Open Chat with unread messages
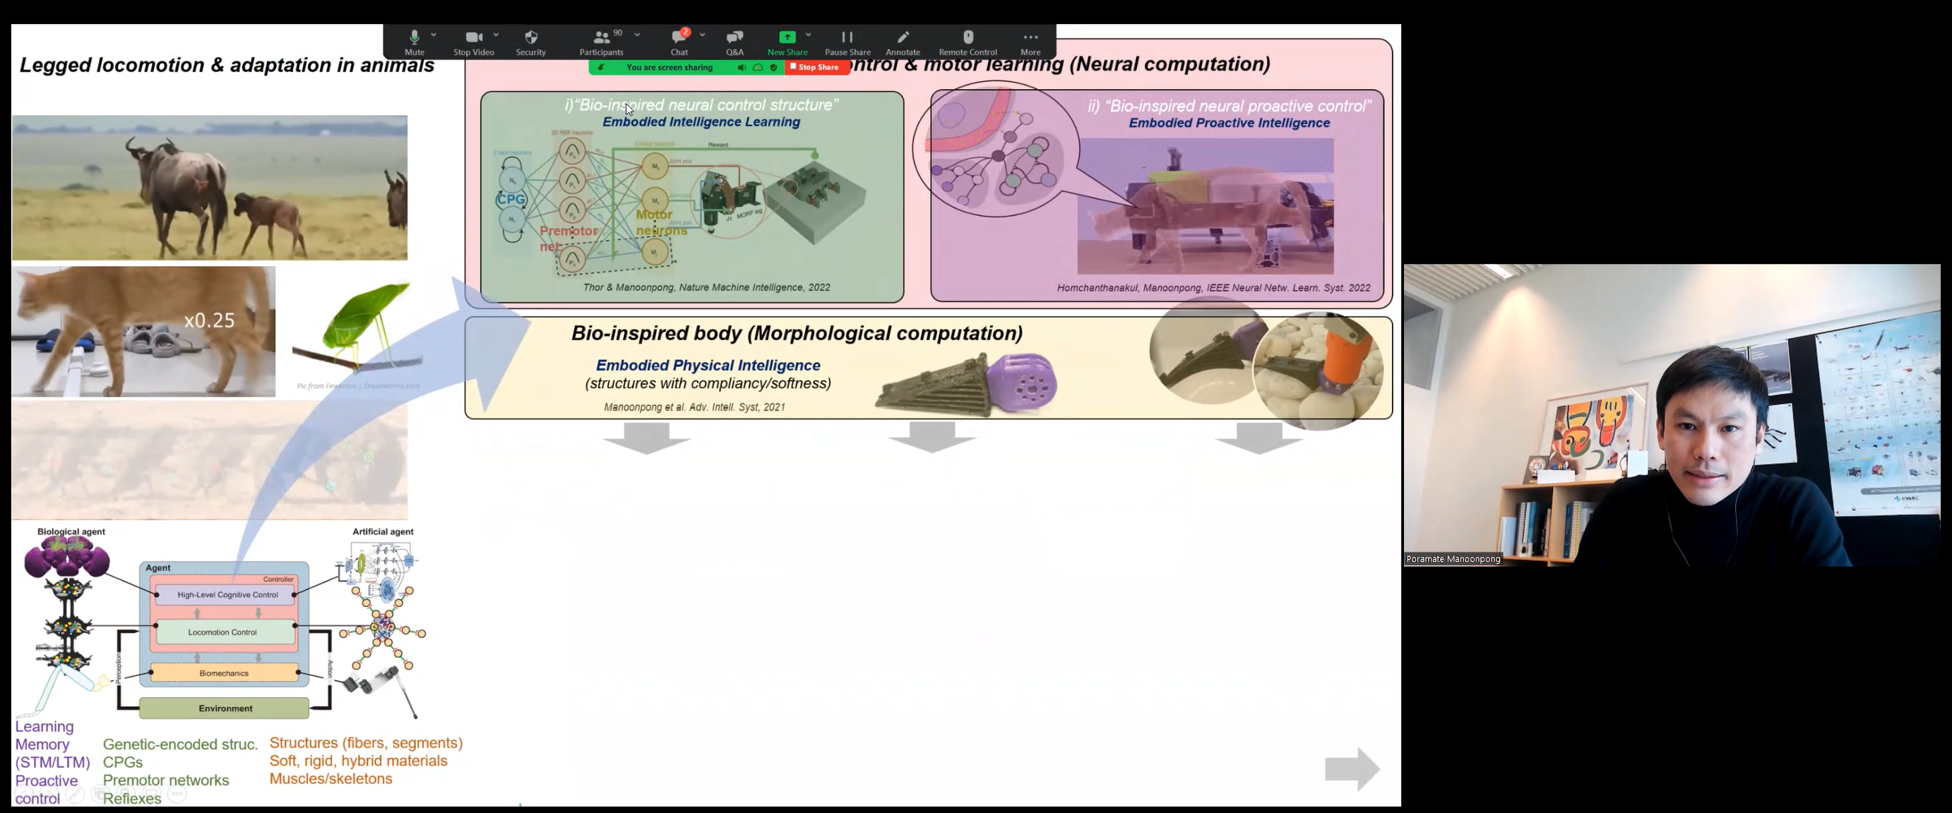Viewport: 1952px width, 813px height. 679,42
